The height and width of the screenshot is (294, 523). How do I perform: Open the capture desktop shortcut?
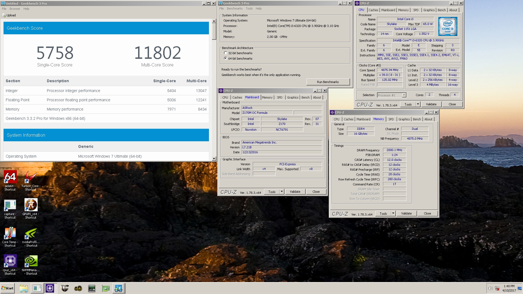[x=10, y=209]
